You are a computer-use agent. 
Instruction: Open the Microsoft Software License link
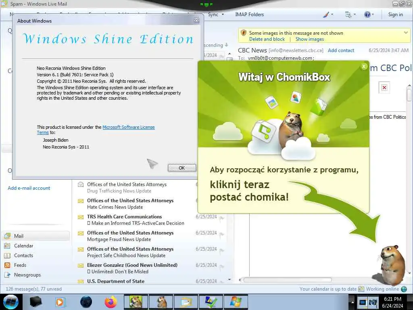(x=129, y=127)
